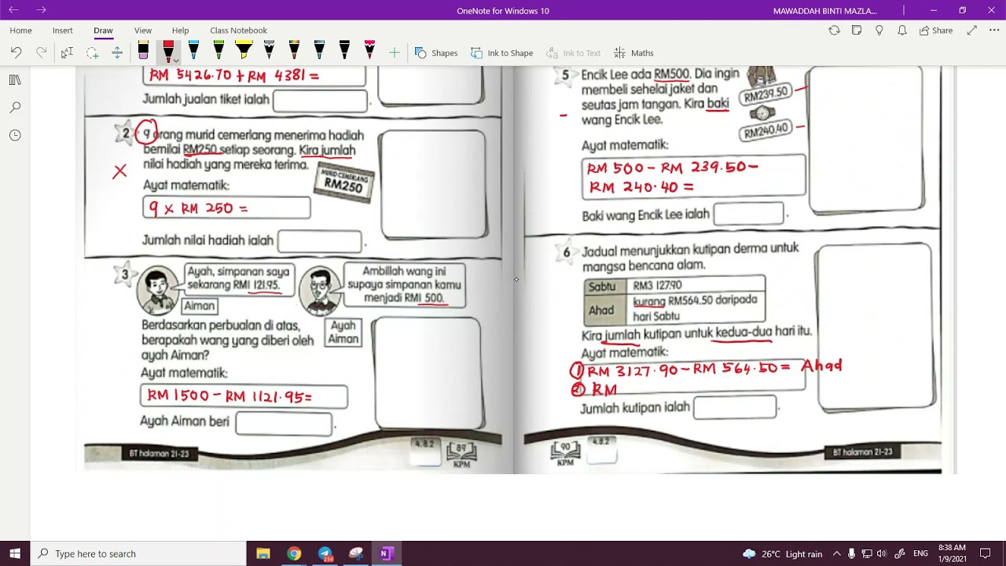Click the volume icon in system tray
The height and width of the screenshot is (566, 1006).
click(x=881, y=553)
